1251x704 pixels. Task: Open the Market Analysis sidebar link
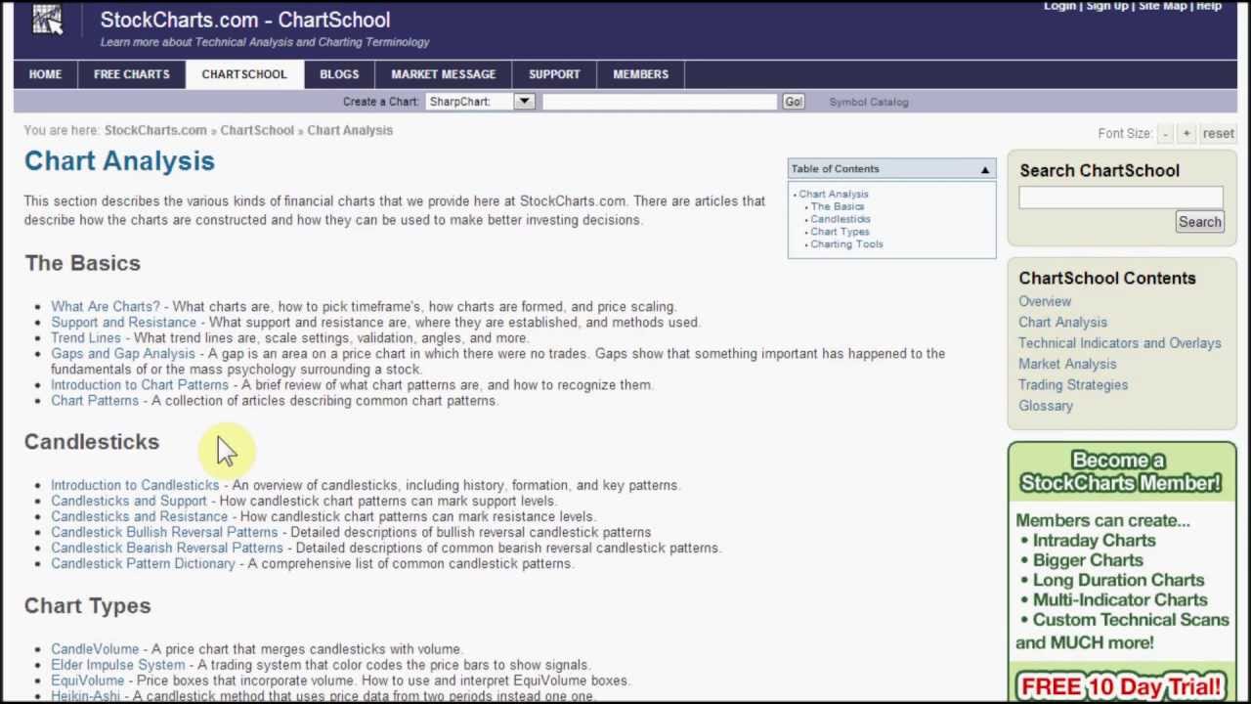[x=1067, y=364]
